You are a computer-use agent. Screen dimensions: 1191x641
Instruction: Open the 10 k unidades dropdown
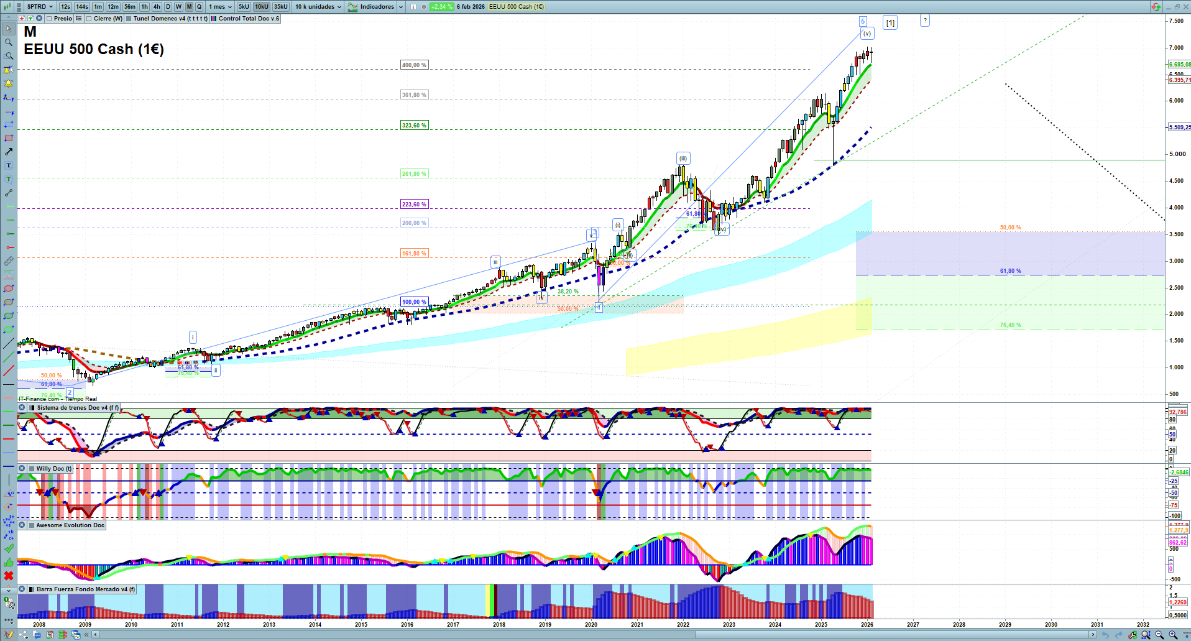click(x=318, y=7)
